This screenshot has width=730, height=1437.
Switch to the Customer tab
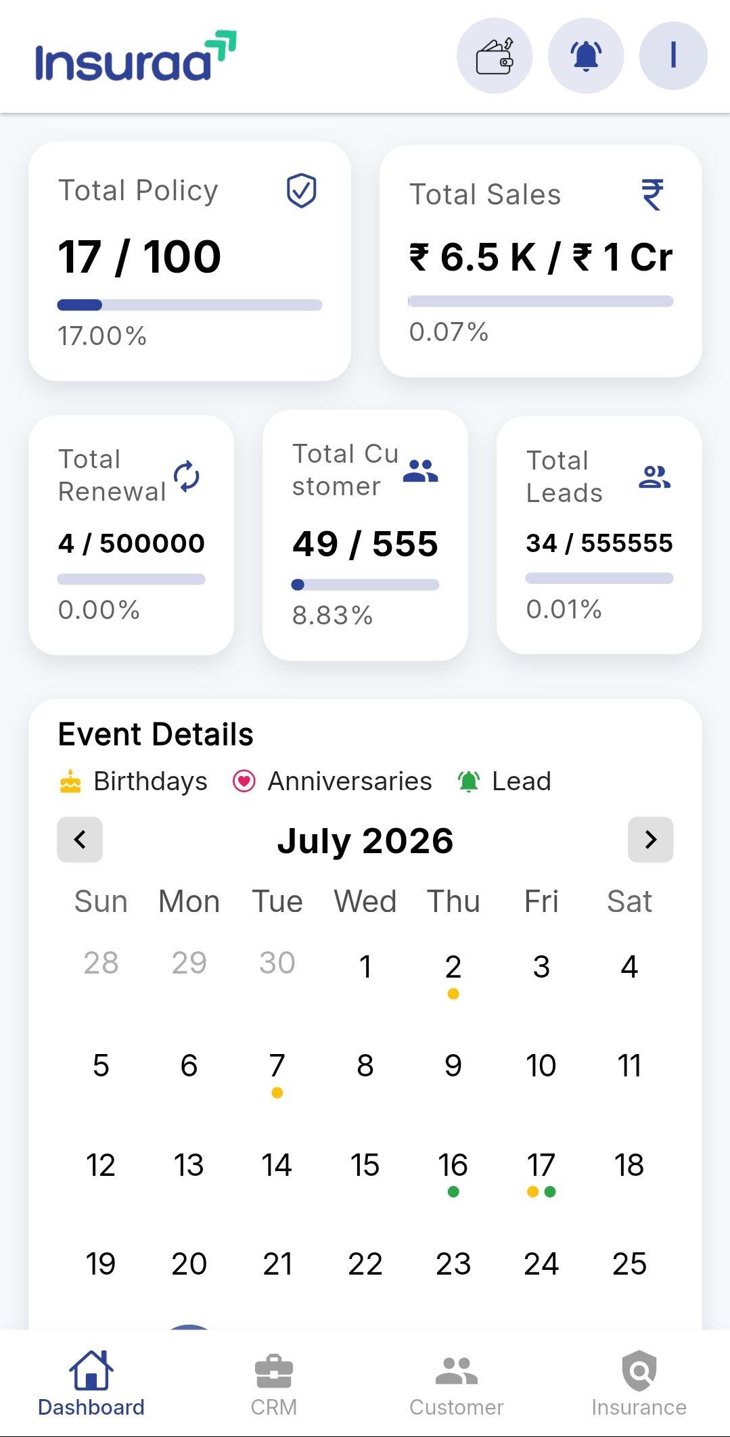457,1385
